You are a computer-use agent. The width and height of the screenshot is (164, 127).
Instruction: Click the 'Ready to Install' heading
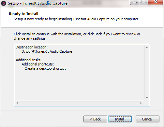pyautogui.click(x=23, y=14)
